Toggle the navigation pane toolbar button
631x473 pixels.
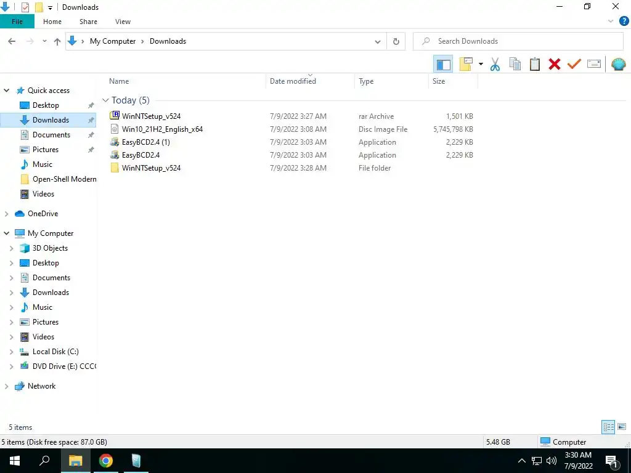(x=443, y=64)
